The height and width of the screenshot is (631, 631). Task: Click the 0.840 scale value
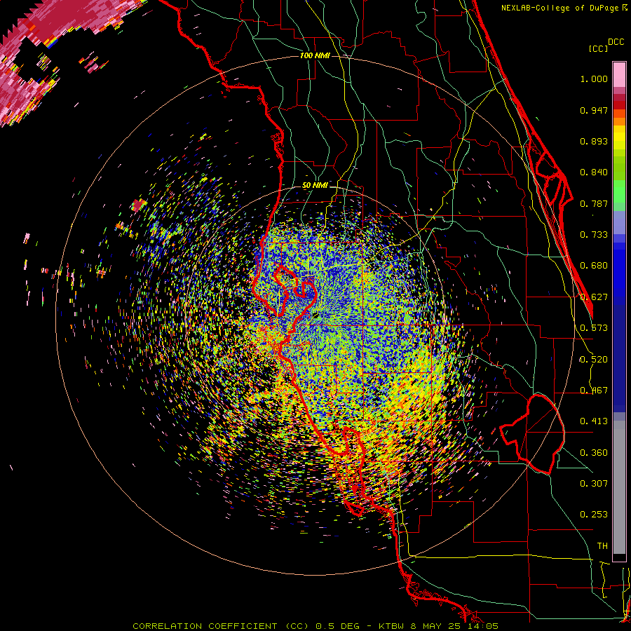[x=594, y=172]
